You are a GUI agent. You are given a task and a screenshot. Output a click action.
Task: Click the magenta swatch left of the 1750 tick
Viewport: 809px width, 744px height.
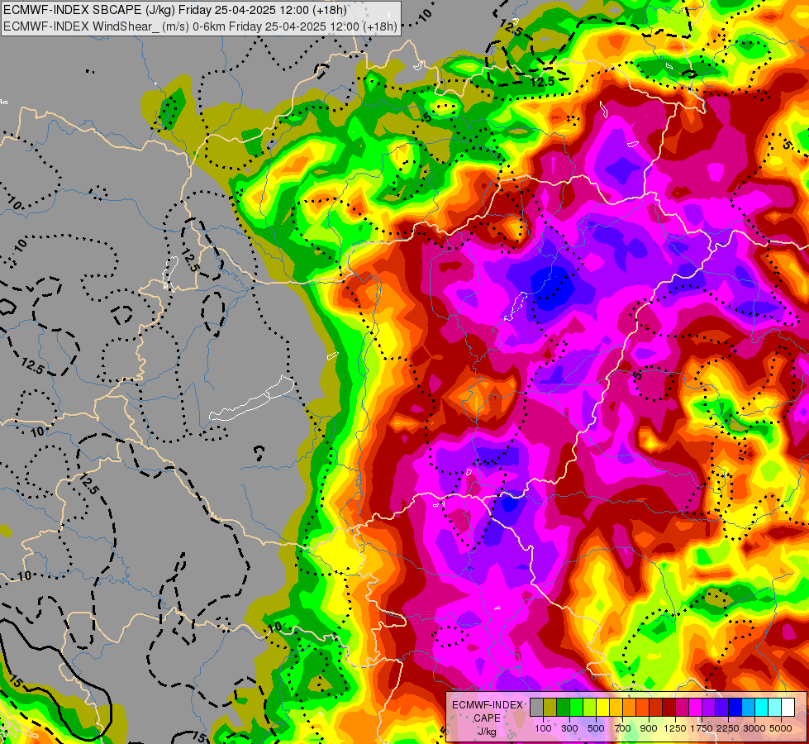[x=696, y=707]
